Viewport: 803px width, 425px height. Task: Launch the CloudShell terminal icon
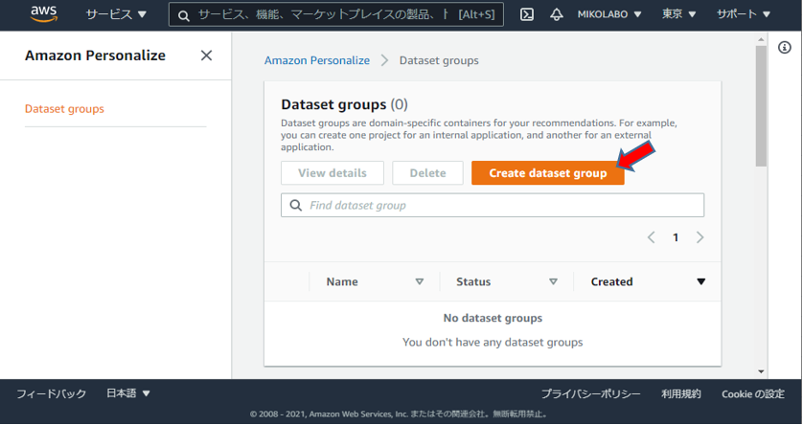click(x=526, y=14)
